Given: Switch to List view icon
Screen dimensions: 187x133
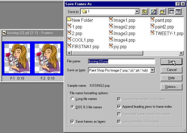Looking at the screenshot, I should click(x=171, y=11).
